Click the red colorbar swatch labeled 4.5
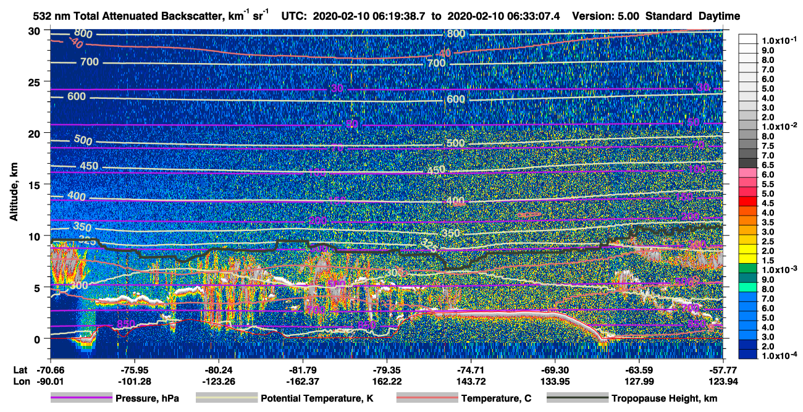 [748, 201]
